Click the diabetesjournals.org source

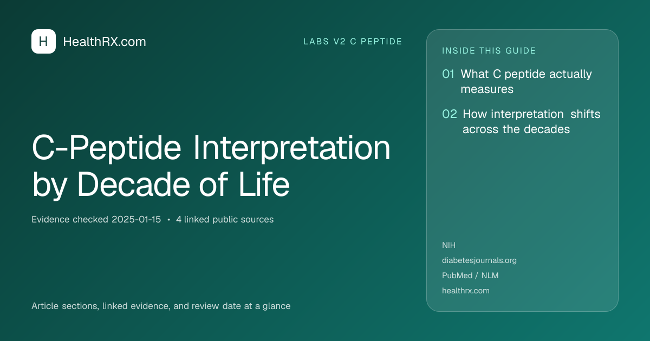coord(479,260)
